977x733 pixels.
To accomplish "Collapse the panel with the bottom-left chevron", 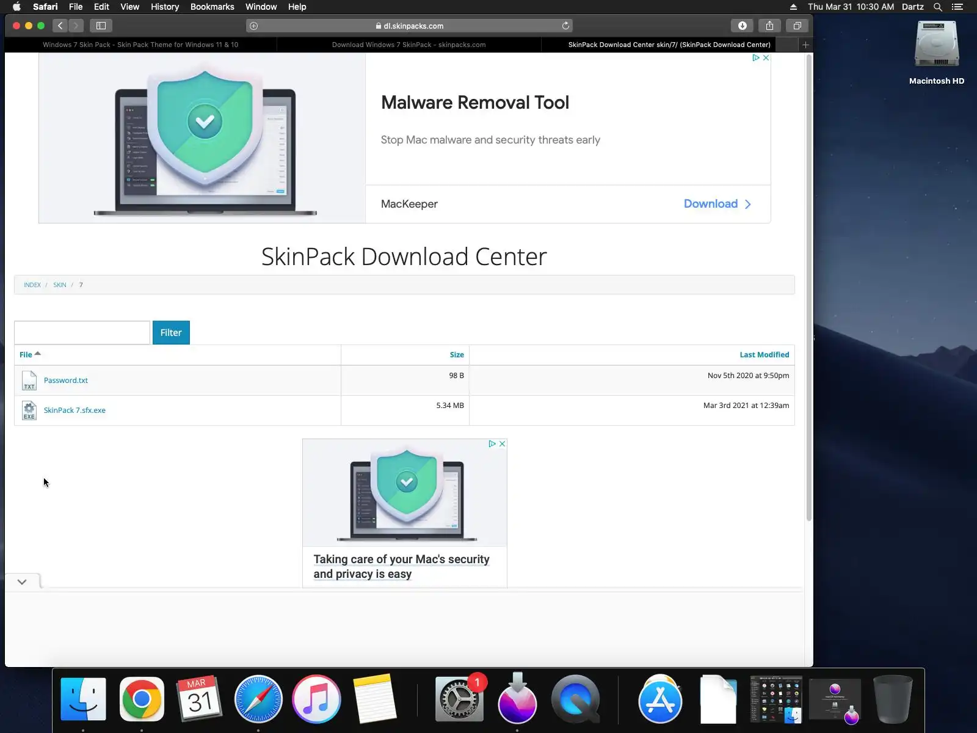I will 22,582.
